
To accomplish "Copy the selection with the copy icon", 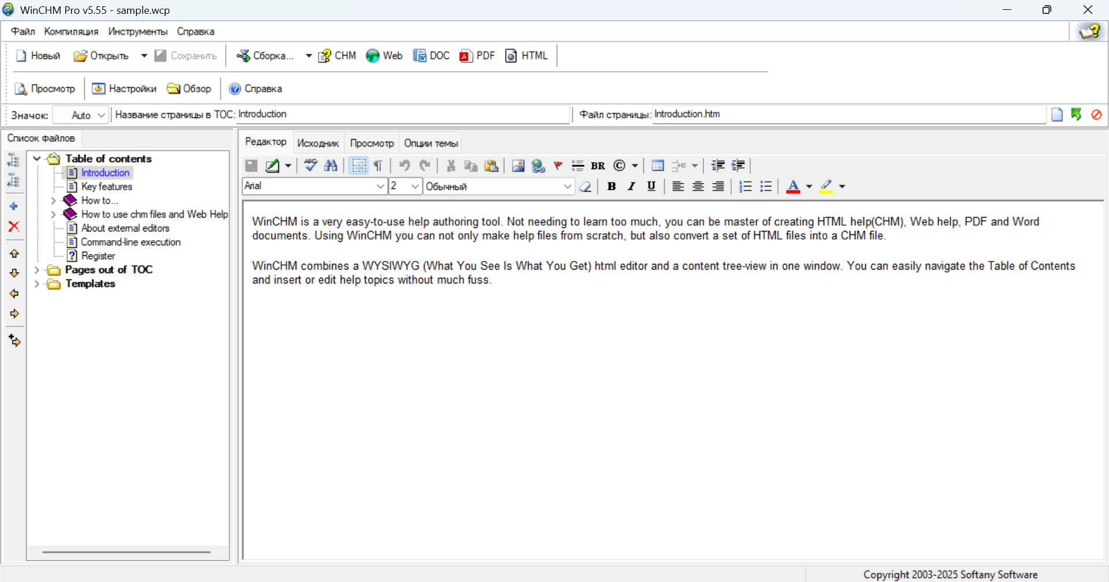I will click(471, 166).
